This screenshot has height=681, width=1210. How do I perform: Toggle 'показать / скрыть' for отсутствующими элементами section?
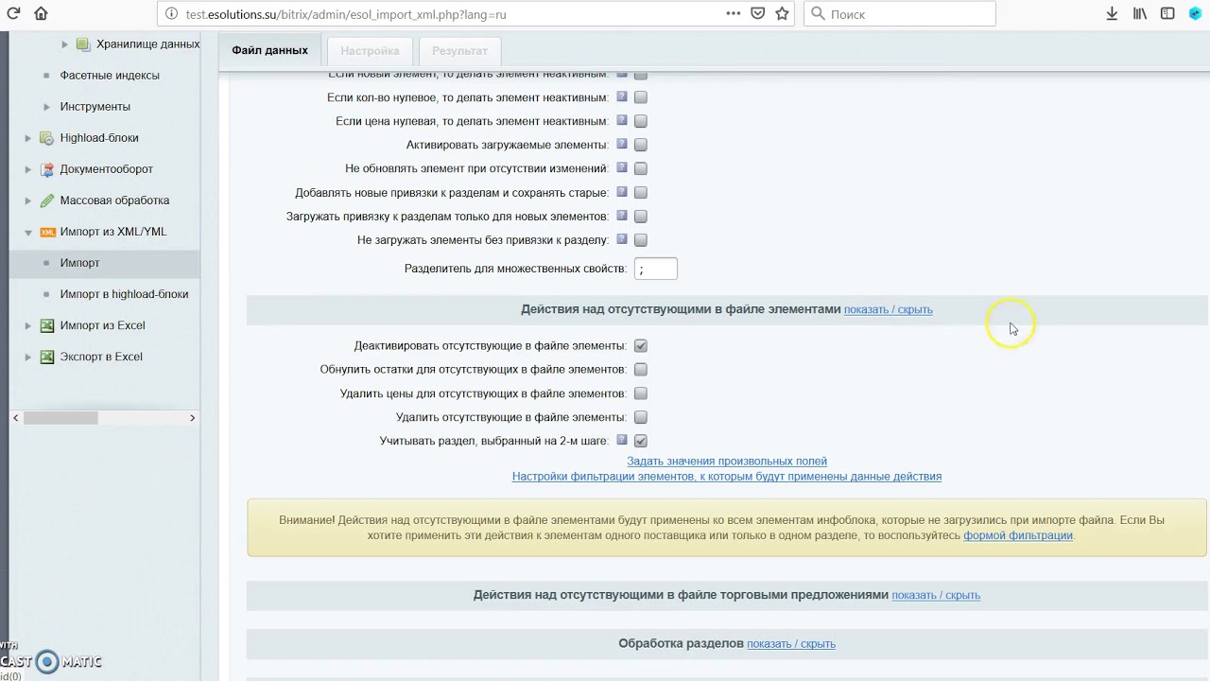889,309
